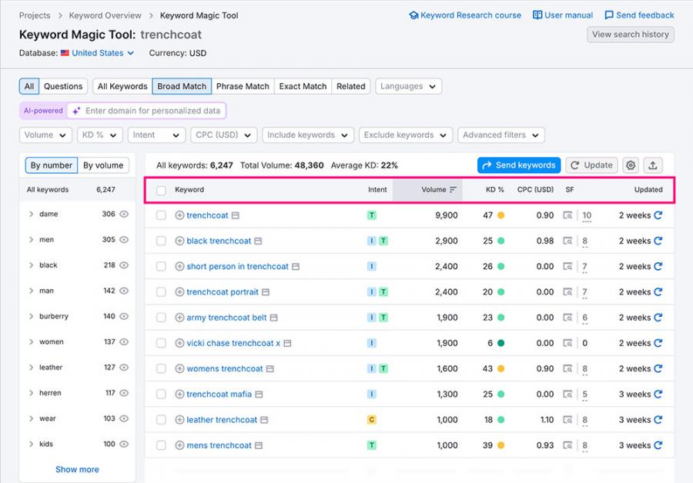
Task: Open the Include keywords dropdown
Action: coord(308,135)
